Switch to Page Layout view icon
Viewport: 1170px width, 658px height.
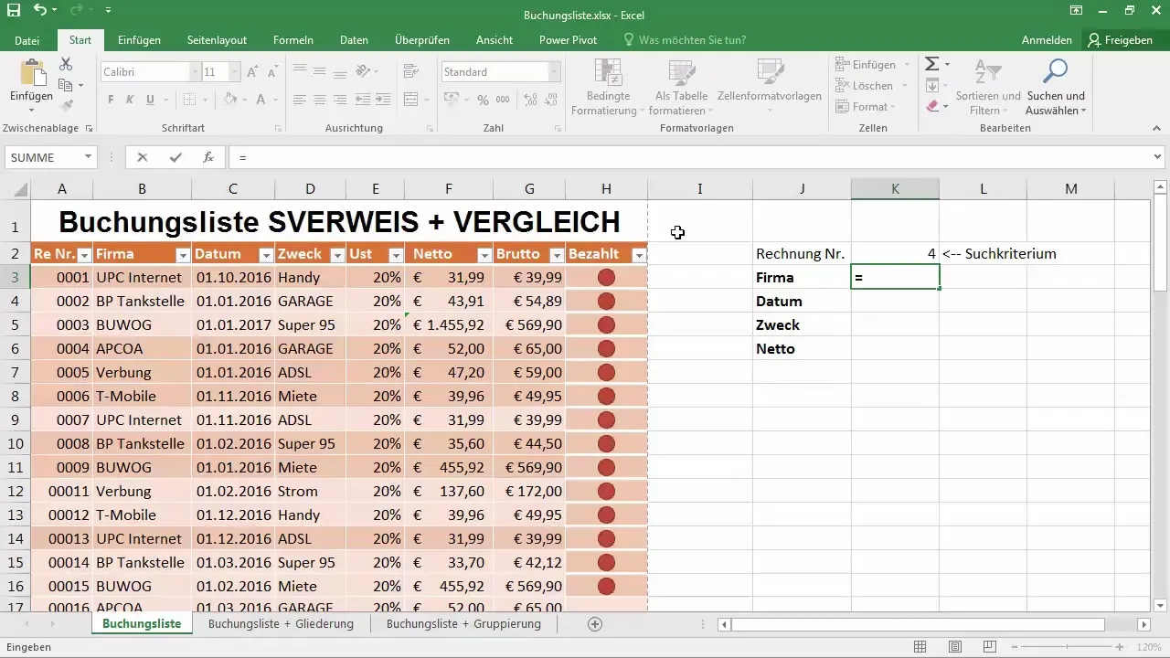[954, 647]
